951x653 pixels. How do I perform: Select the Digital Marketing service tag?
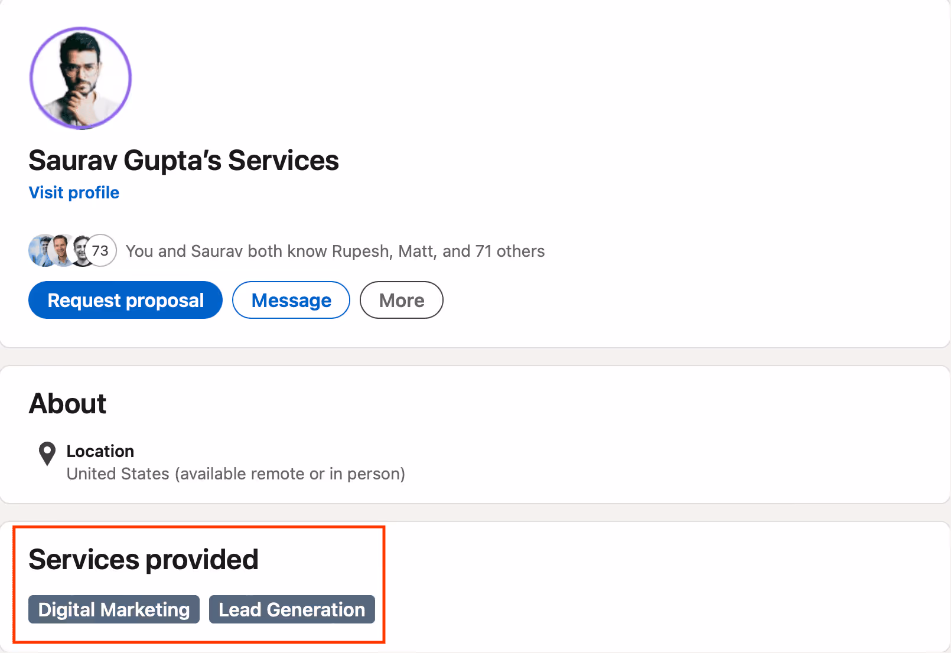113,609
